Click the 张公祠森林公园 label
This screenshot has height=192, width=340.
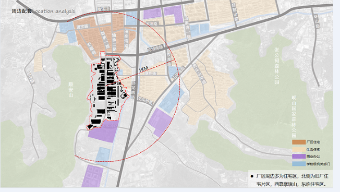[277, 66]
